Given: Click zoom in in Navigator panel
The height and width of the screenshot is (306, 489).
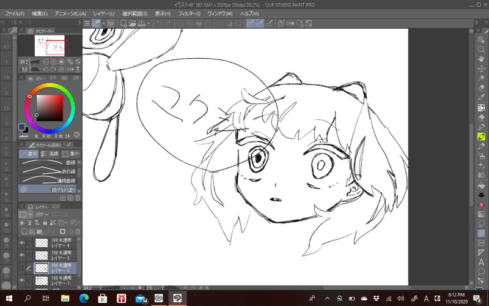Looking at the screenshot, I should [x=53, y=62].
